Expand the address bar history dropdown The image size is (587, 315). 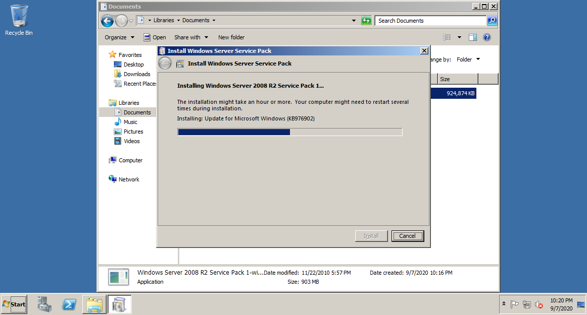click(x=354, y=21)
